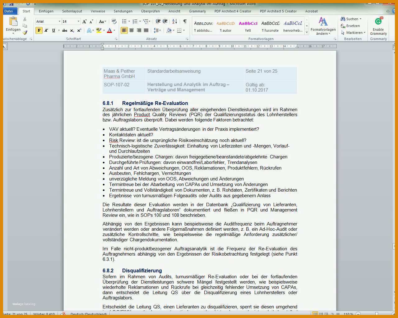The height and width of the screenshot is (318, 398).
Task: Apply the 'fussnote' style
Action: coord(270,26)
